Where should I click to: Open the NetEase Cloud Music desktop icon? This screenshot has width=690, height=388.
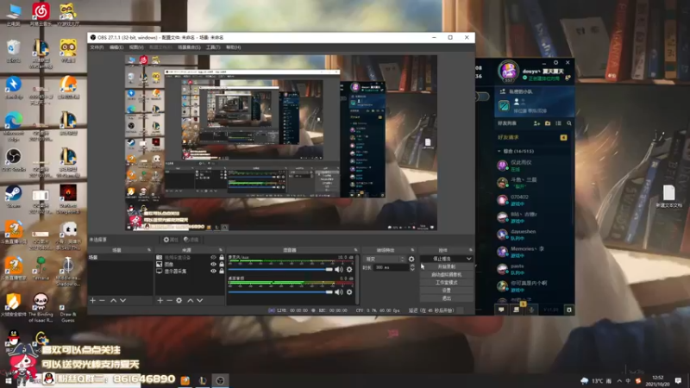pos(41,14)
